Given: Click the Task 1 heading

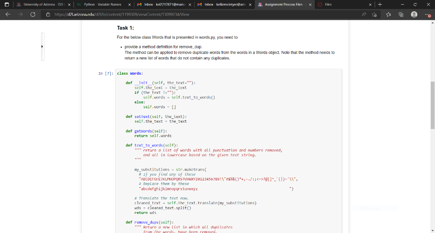Looking at the screenshot, I should 125,28.
